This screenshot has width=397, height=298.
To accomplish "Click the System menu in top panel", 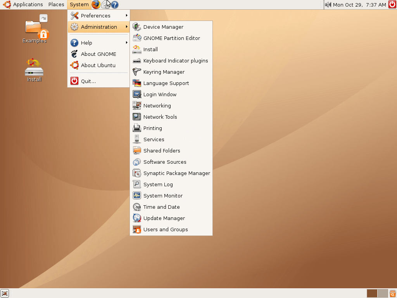I will coord(79,5).
